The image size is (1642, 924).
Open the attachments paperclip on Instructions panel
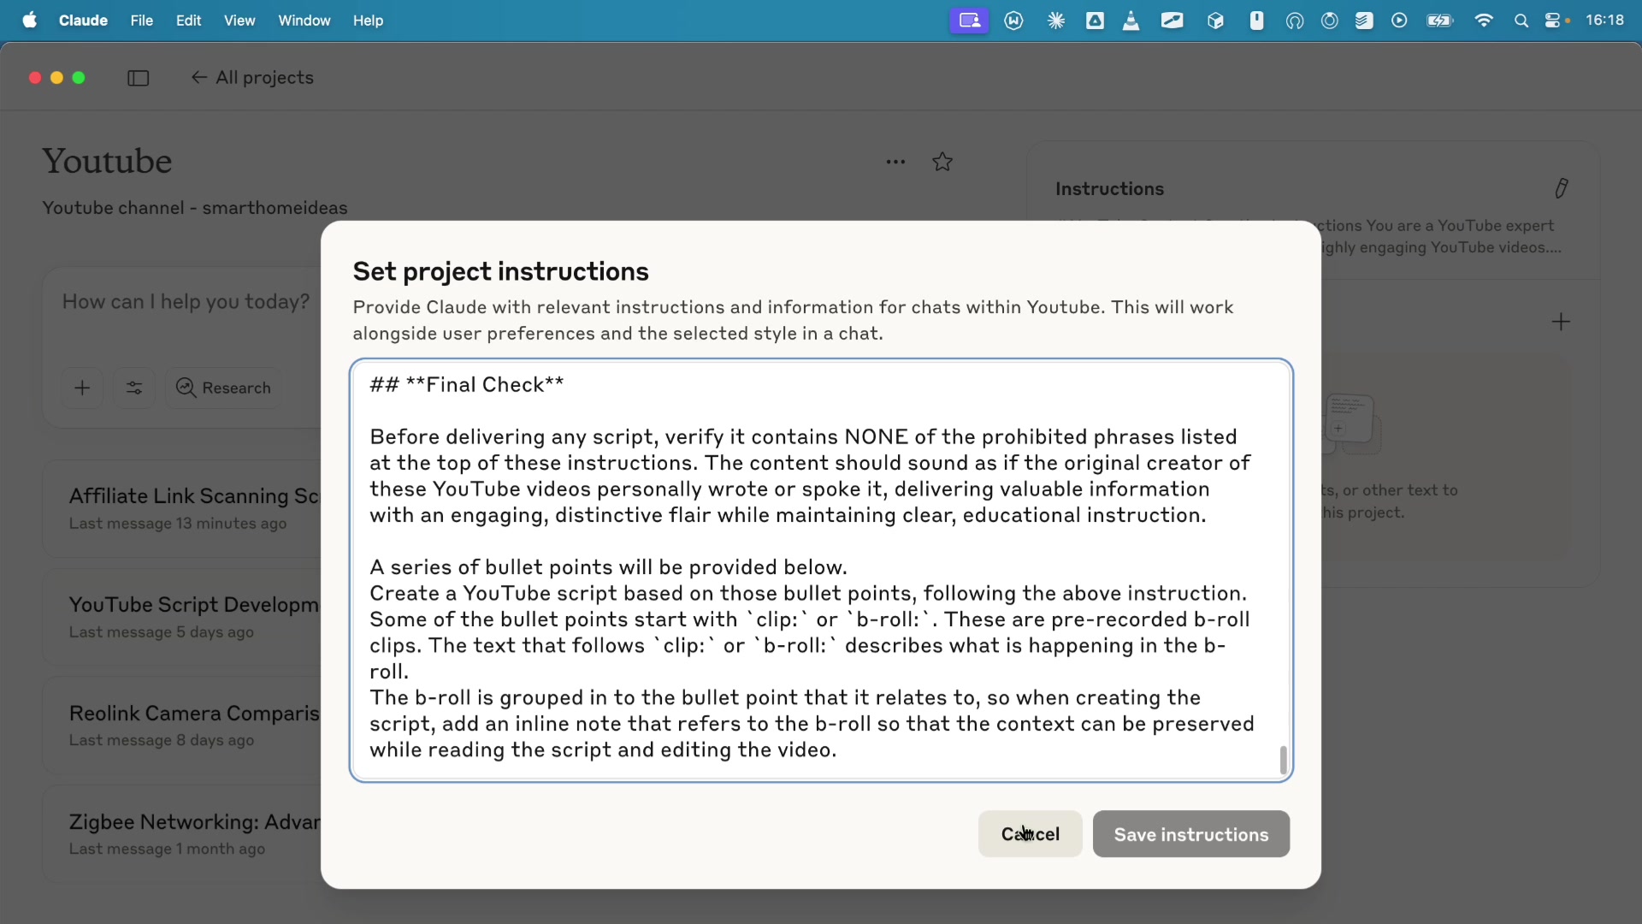pos(1560,188)
